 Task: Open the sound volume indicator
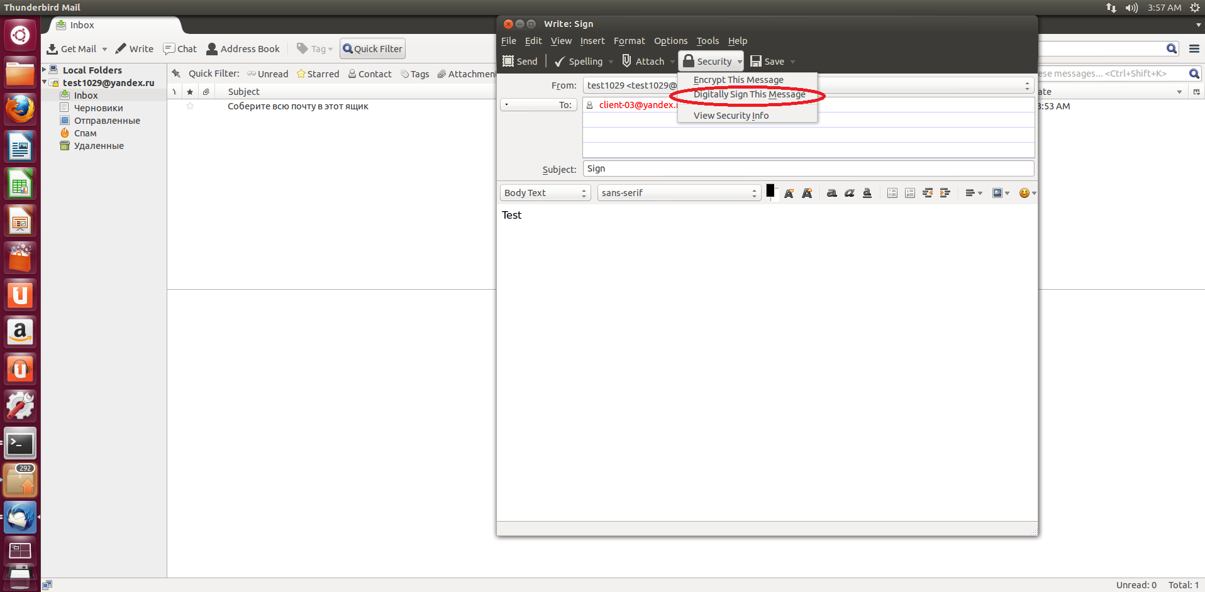1131,8
